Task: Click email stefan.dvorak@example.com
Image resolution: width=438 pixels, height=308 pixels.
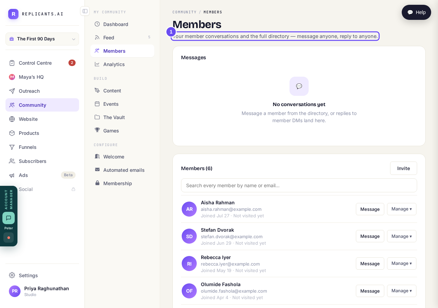Action: 232,236
